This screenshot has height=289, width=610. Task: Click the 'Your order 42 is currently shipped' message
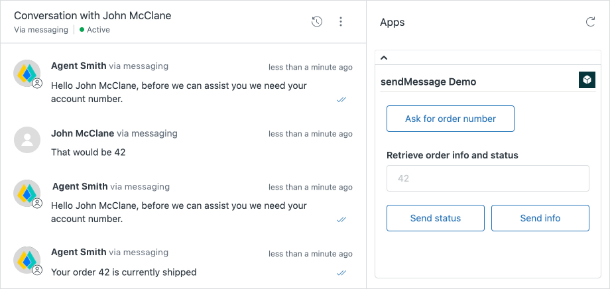(x=124, y=272)
